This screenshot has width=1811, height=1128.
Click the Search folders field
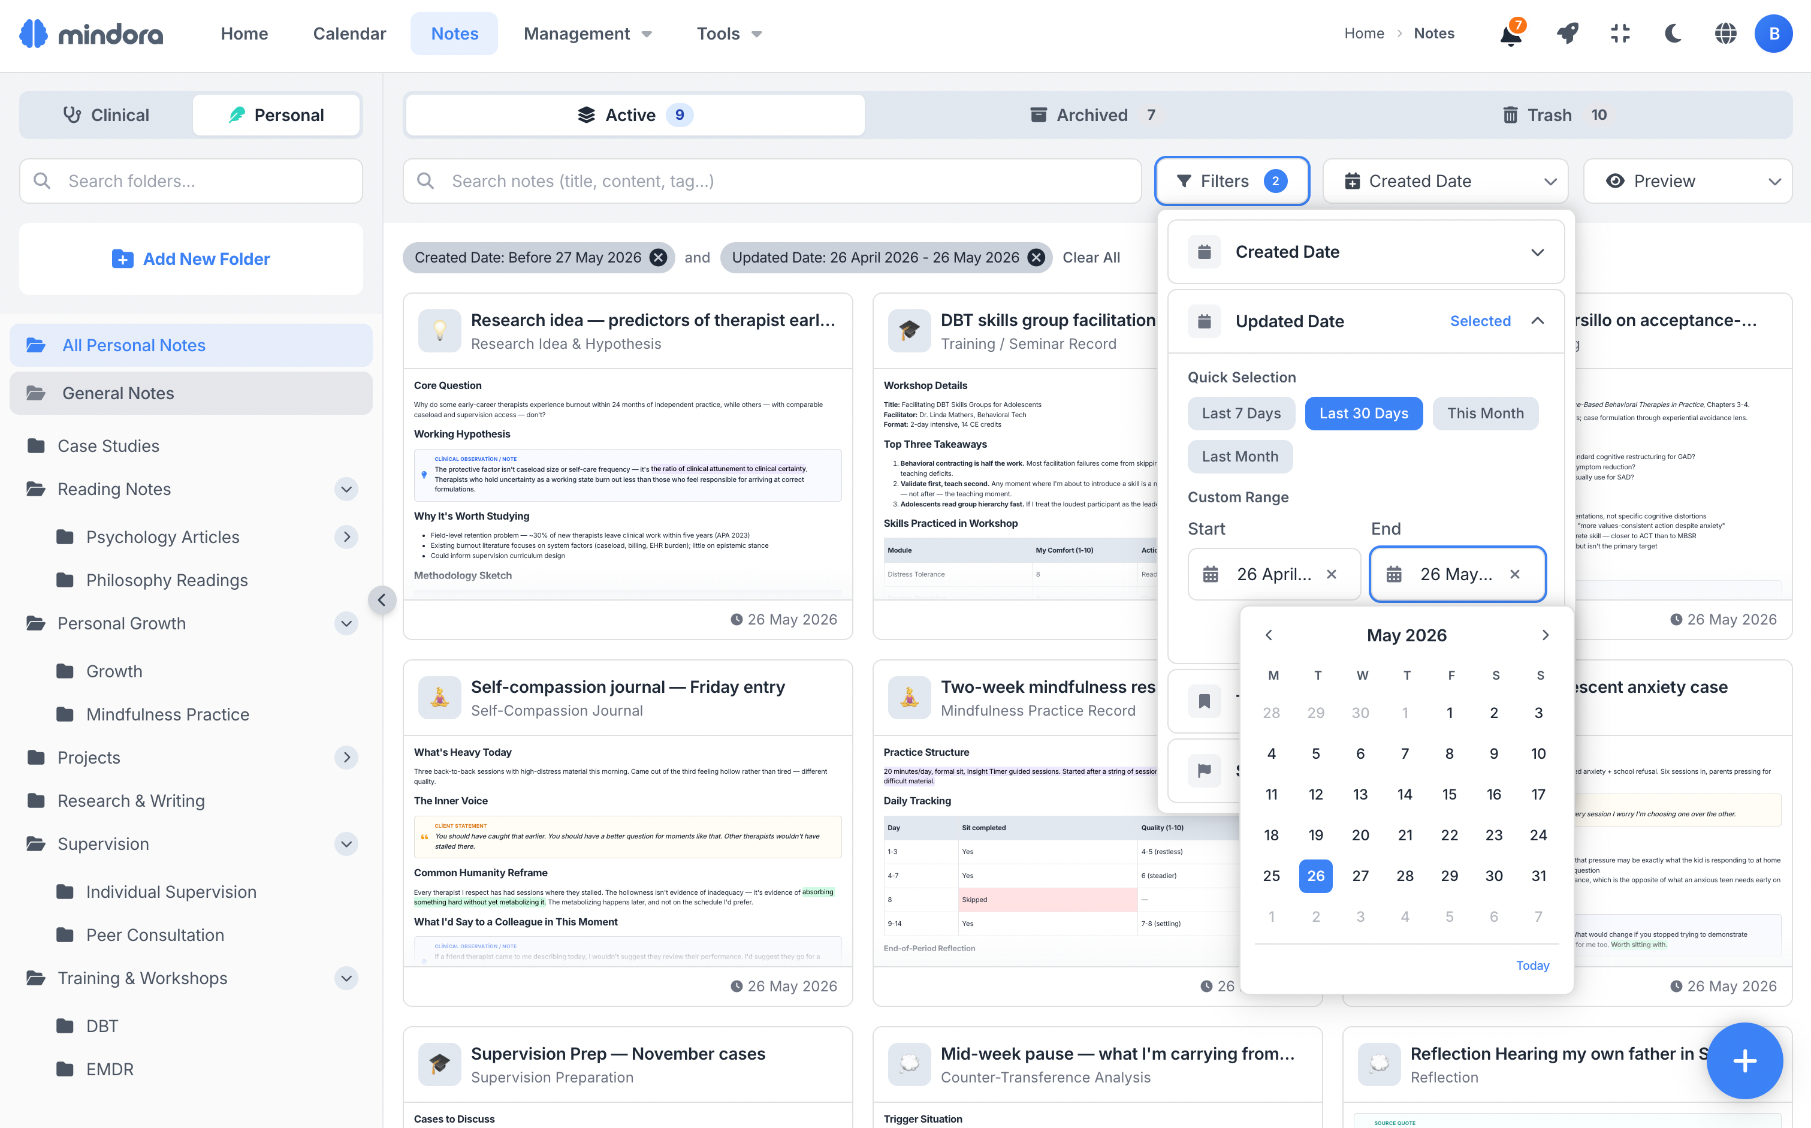pos(191,181)
